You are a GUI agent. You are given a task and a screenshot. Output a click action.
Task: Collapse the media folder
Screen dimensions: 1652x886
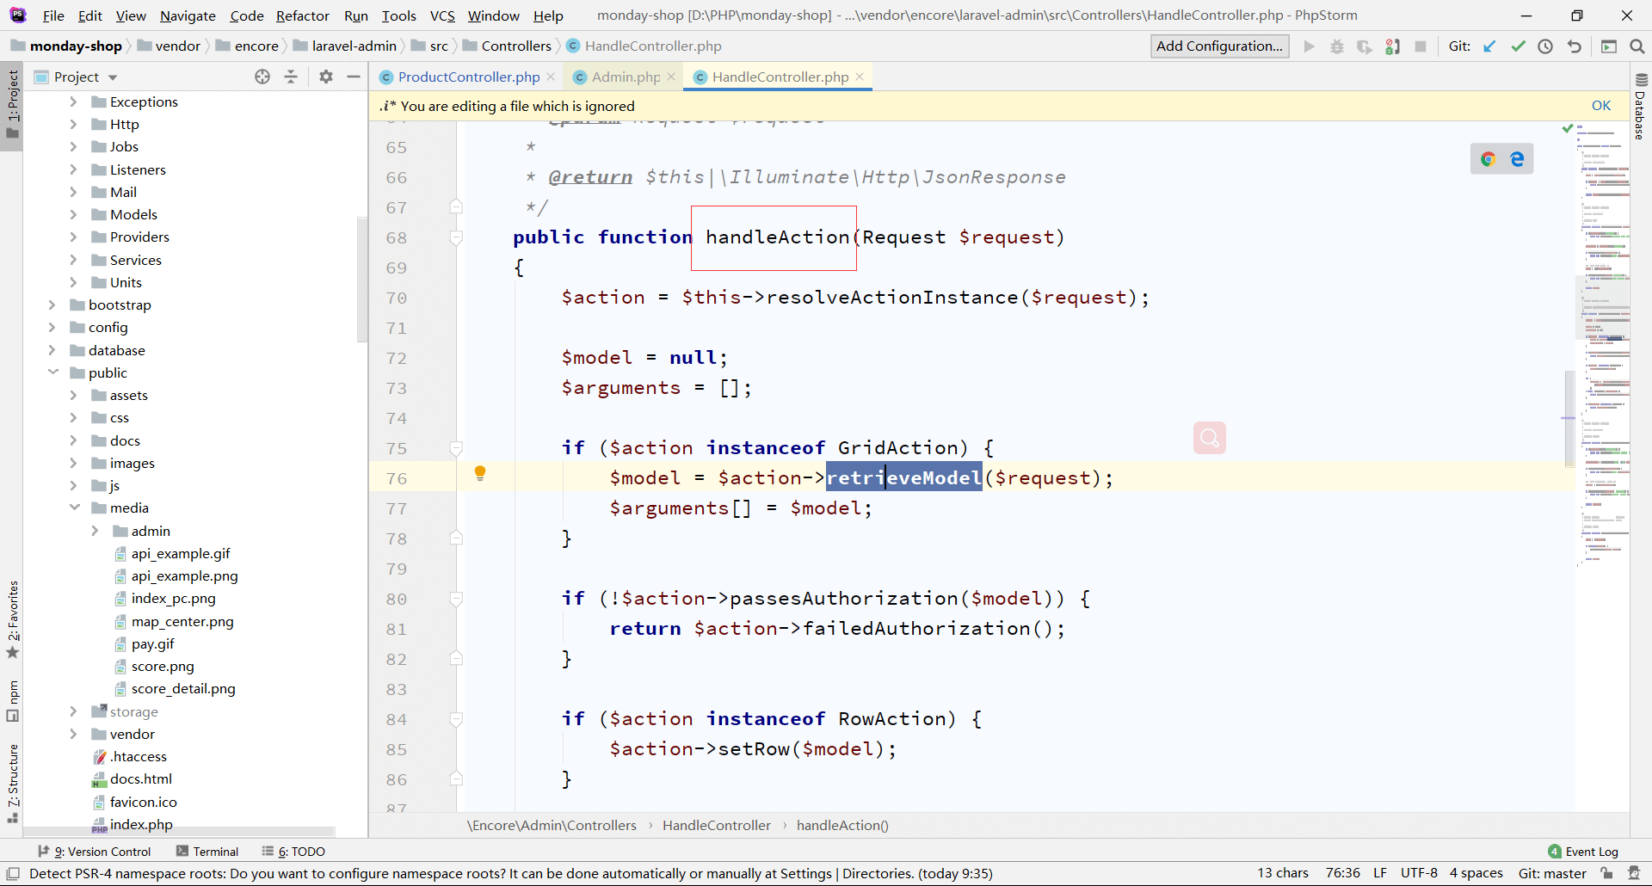tap(74, 508)
